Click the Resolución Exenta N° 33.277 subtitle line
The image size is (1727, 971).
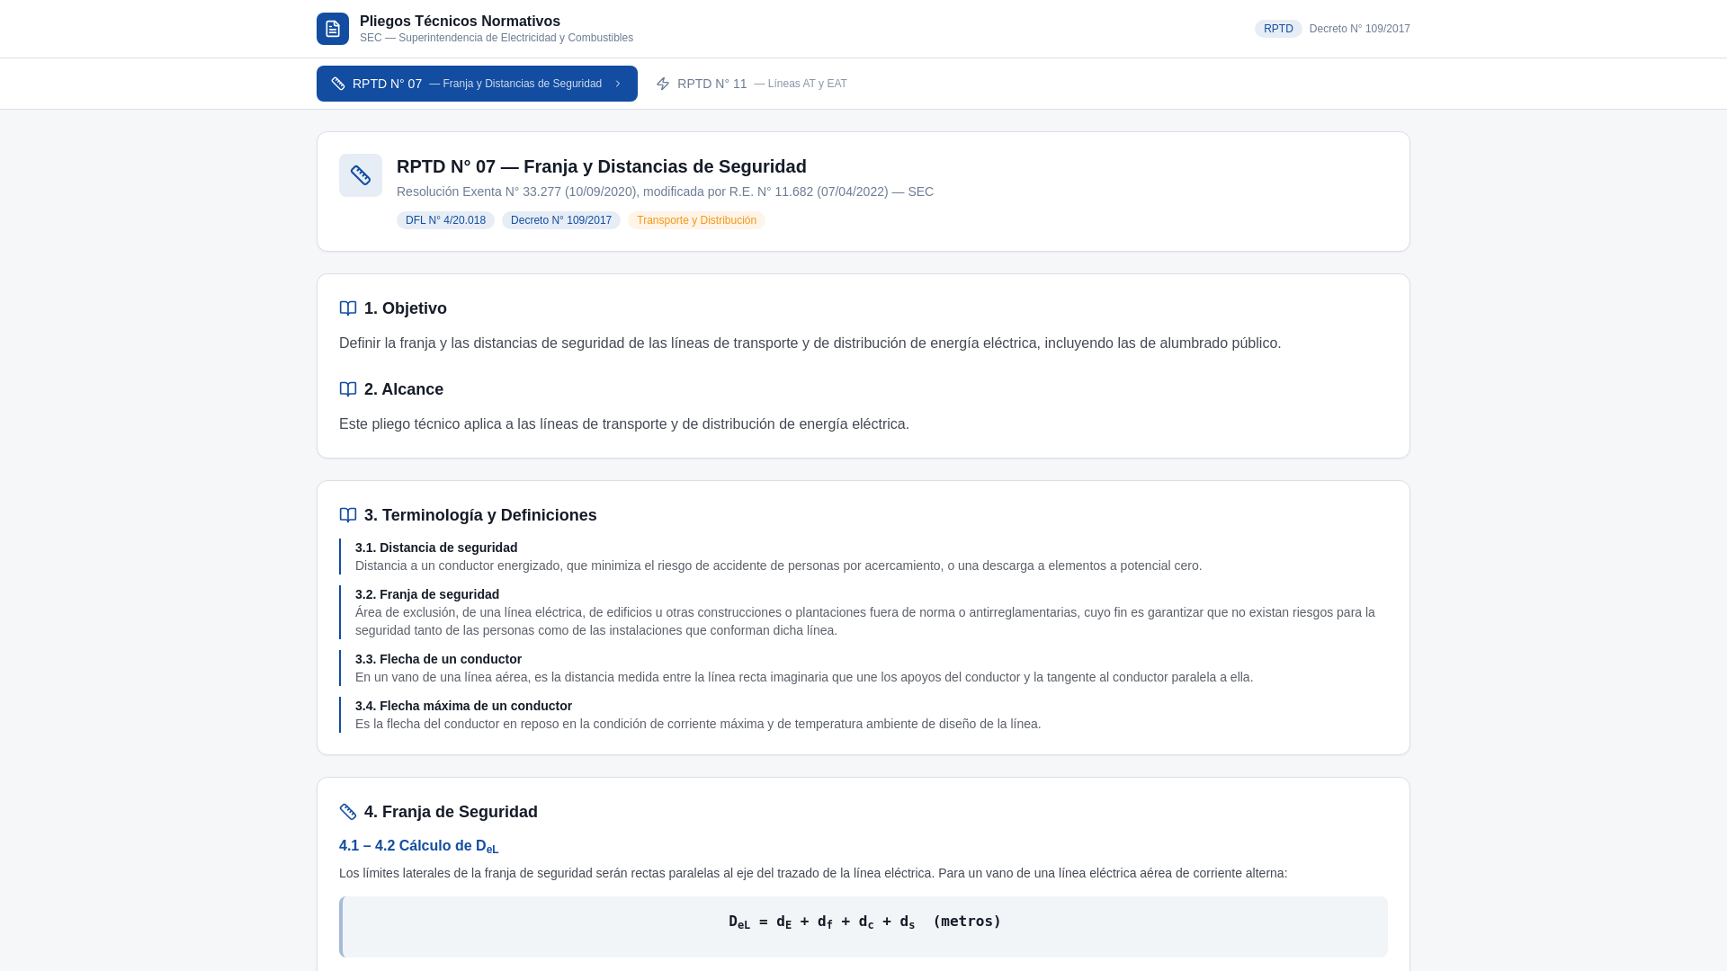pos(665,192)
